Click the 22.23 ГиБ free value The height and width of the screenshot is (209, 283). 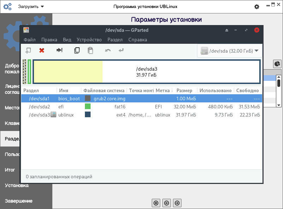pos(250,115)
